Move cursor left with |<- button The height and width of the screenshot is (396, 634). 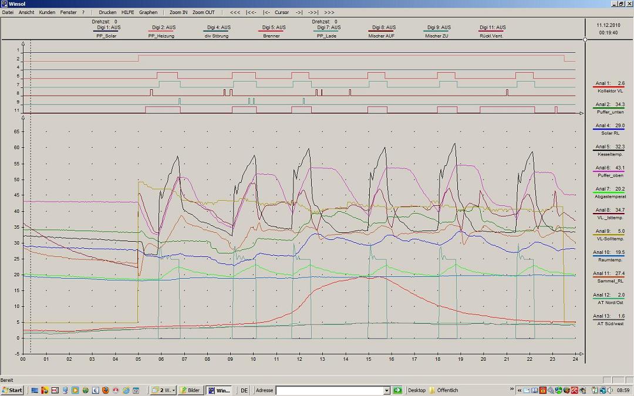267,12
